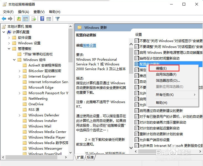Image resolution: width=203 pixels, height=166 pixels.
Task: Expand the Microsoft Passport node
Action: [x=20, y=93]
